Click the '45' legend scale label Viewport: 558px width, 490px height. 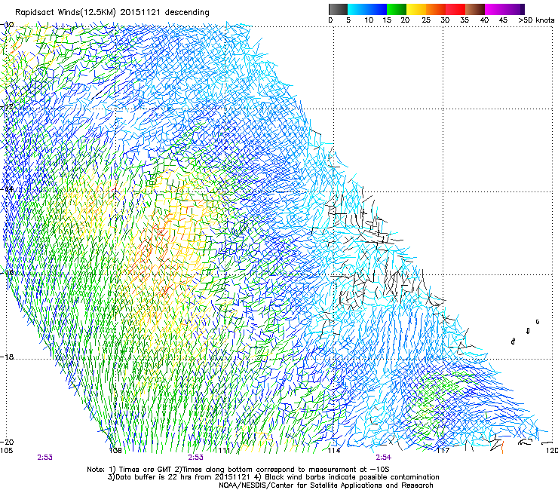click(x=503, y=20)
